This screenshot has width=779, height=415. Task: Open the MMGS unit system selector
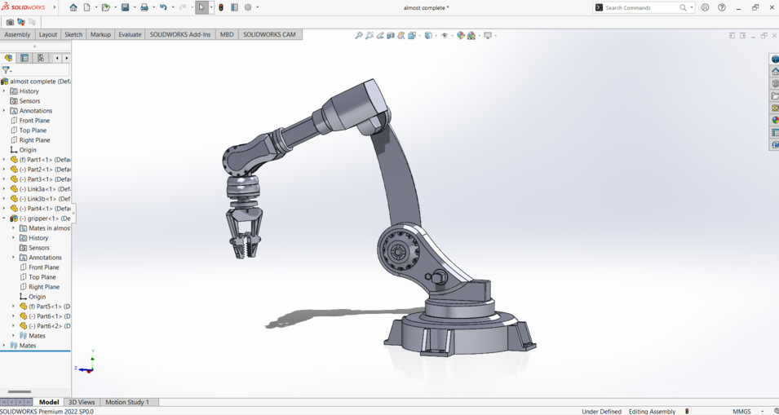[x=741, y=411]
